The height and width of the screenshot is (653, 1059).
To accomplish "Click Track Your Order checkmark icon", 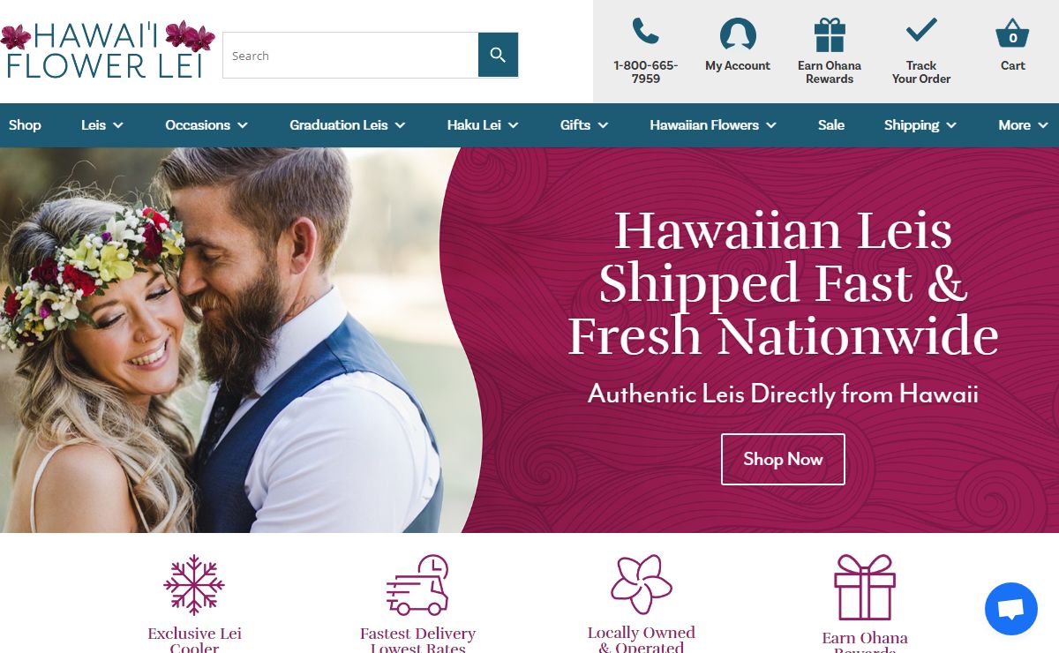I will (x=921, y=31).
